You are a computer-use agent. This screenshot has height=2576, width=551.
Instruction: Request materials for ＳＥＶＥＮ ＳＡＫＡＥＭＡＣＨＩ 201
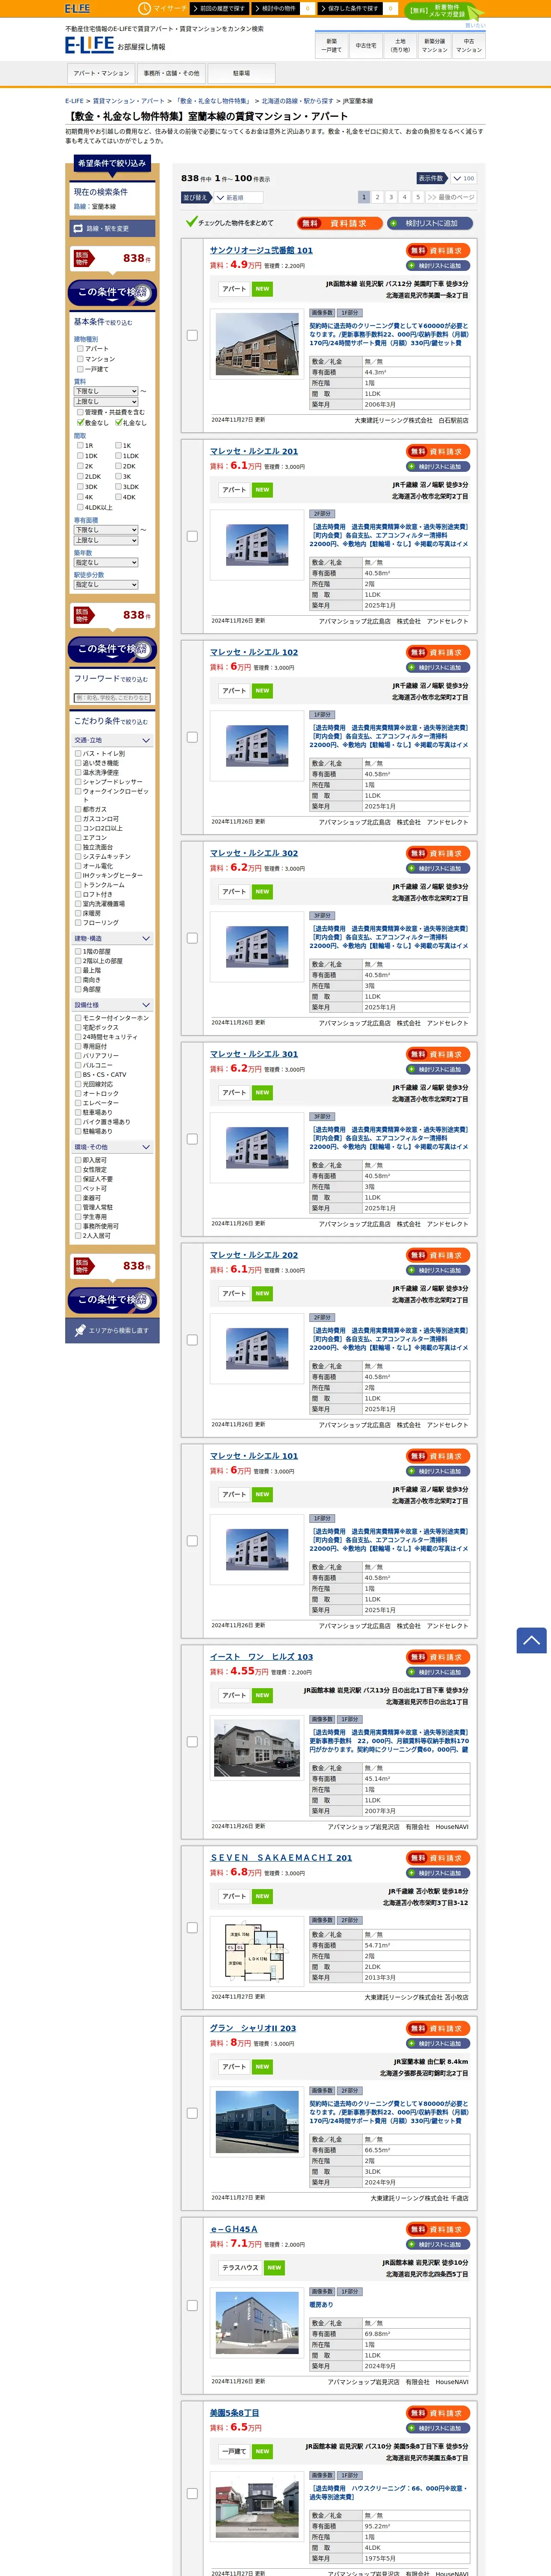click(x=438, y=1858)
